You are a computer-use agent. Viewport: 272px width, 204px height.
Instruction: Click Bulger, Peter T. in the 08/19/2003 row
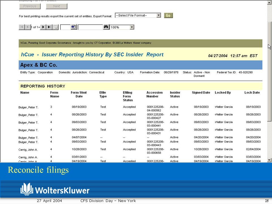28,107
